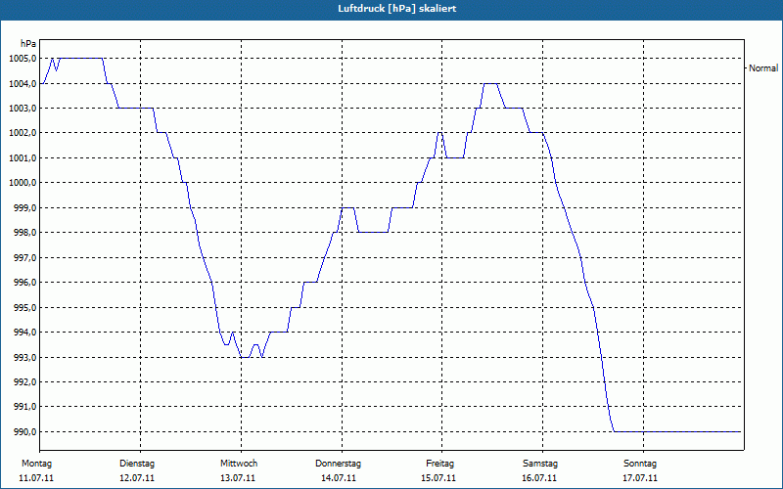Click the 999,0 axis value
Image resolution: width=783 pixels, height=489 pixels.
coord(24,207)
